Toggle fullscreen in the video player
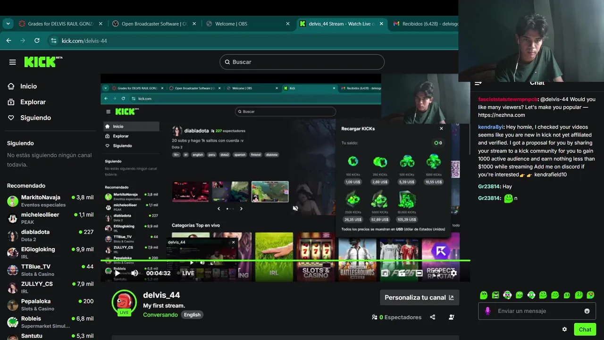The height and width of the screenshot is (340, 604). [436, 273]
